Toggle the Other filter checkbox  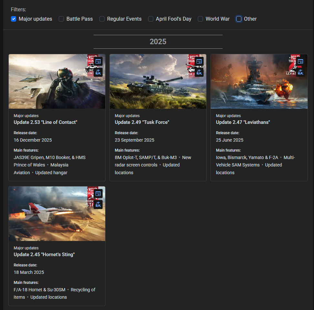pos(239,19)
